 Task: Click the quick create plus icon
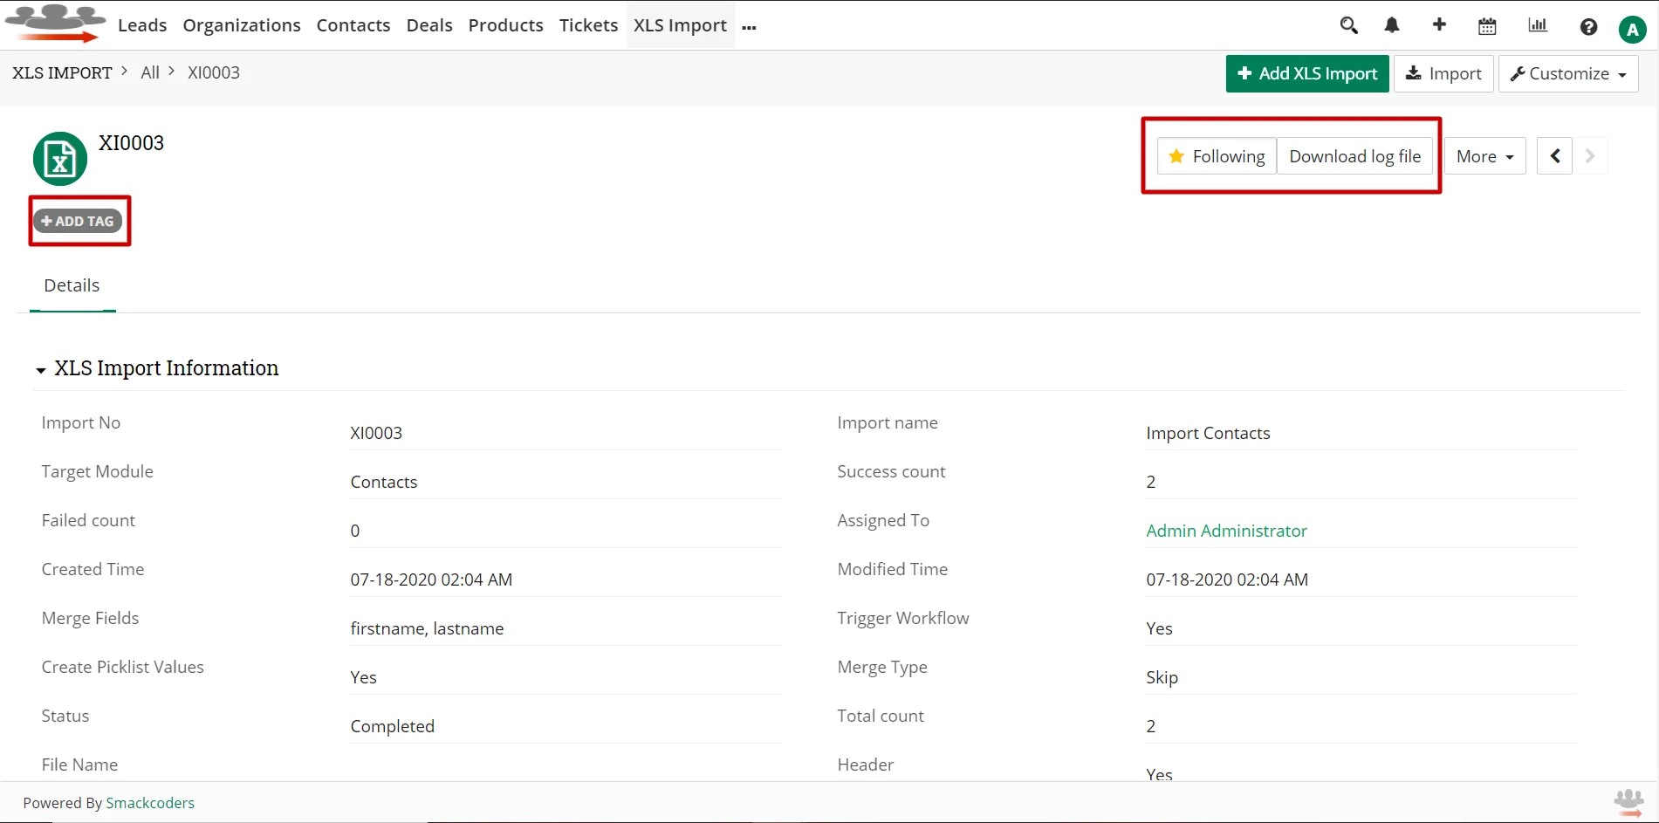click(x=1439, y=25)
